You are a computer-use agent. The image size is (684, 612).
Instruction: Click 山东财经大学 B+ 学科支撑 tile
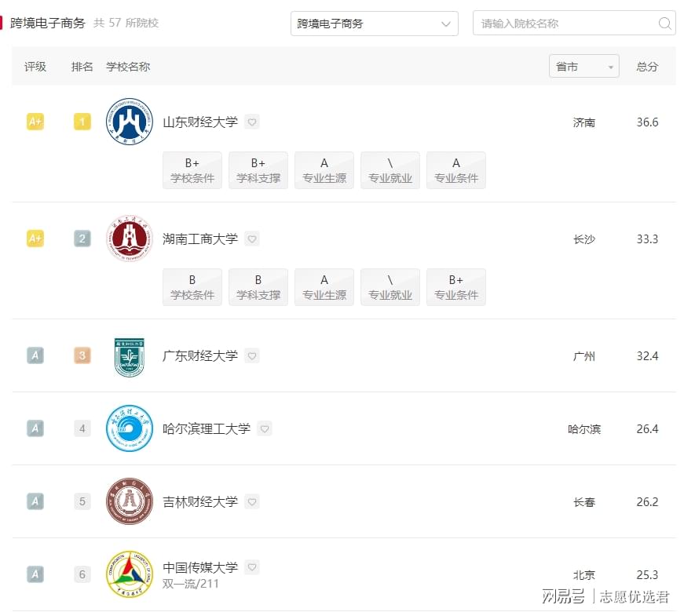coord(258,170)
